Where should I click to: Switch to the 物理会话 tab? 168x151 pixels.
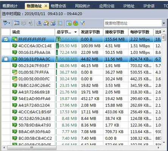(58, 6)
